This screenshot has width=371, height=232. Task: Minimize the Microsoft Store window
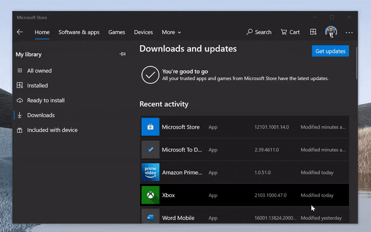click(315, 17)
